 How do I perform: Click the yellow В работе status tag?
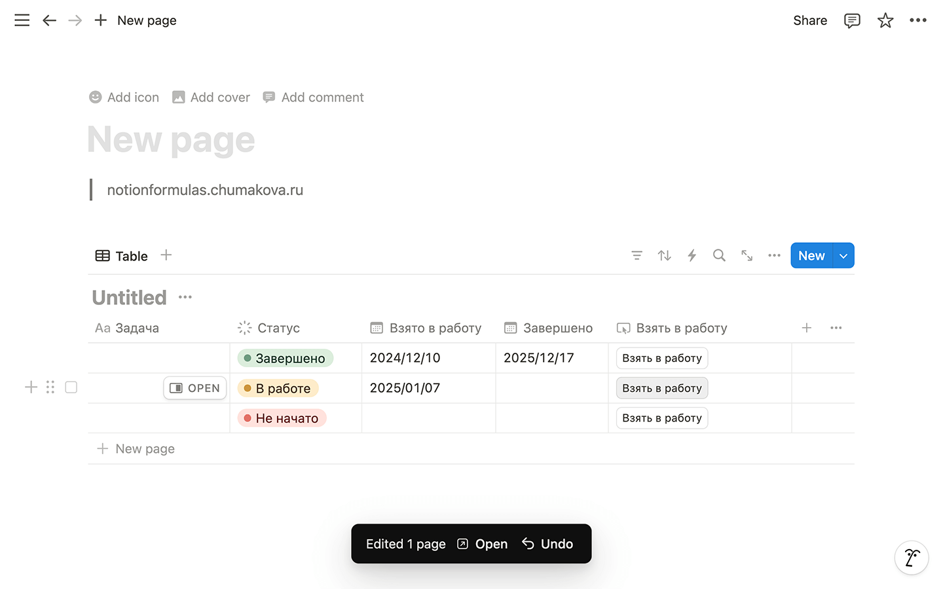(x=278, y=388)
